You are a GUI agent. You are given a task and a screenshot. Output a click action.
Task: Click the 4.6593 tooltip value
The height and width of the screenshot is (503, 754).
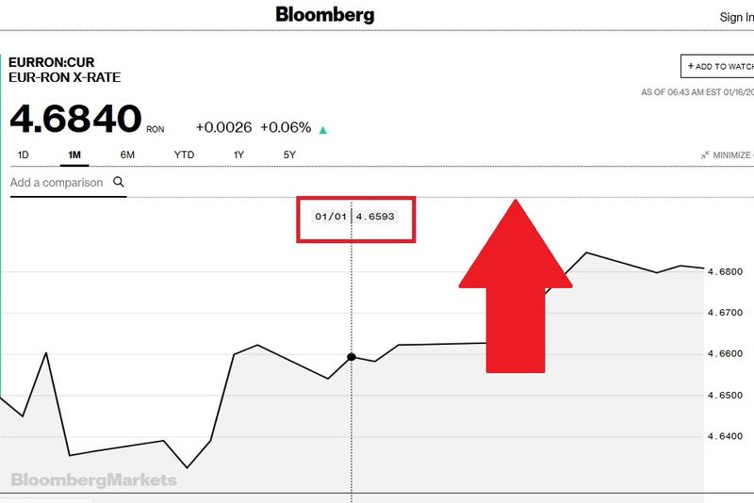click(x=374, y=217)
